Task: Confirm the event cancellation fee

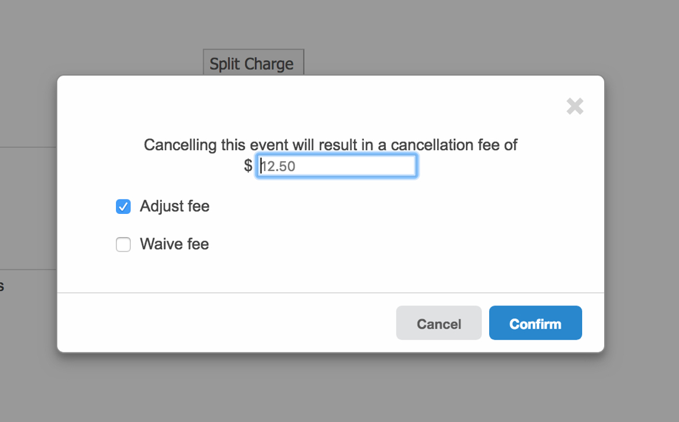Action: (x=535, y=323)
